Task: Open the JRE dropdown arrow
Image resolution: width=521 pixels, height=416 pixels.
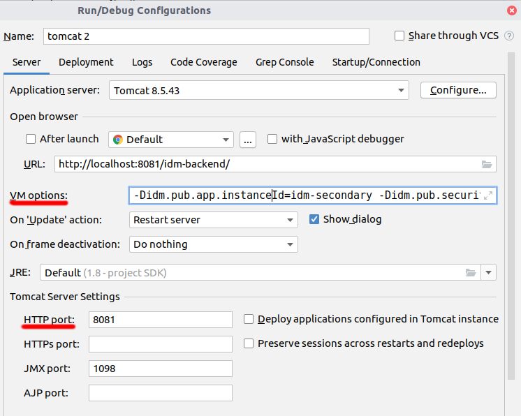Action: [x=488, y=273]
